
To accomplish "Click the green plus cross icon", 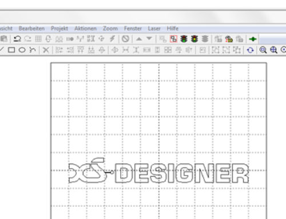I will [x=253, y=39].
